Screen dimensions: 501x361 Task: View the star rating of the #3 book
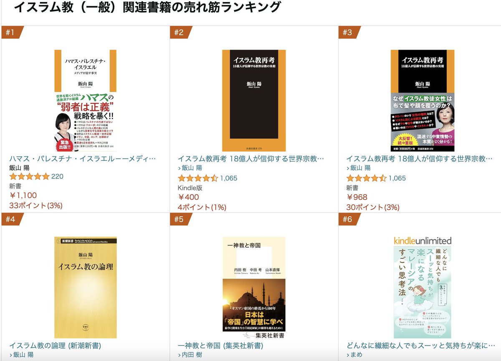click(x=367, y=178)
